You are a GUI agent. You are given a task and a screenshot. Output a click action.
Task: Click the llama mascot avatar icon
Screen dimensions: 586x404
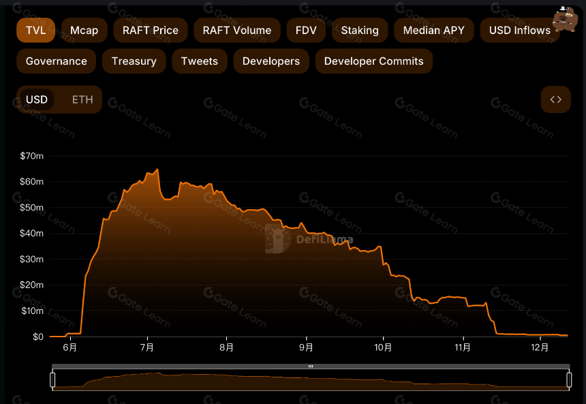pyautogui.click(x=565, y=19)
